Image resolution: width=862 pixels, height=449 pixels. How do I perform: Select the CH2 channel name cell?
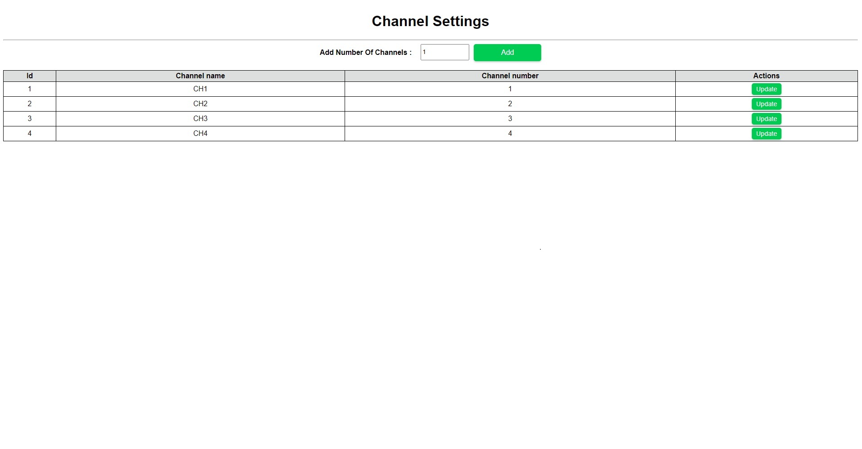tap(200, 104)
